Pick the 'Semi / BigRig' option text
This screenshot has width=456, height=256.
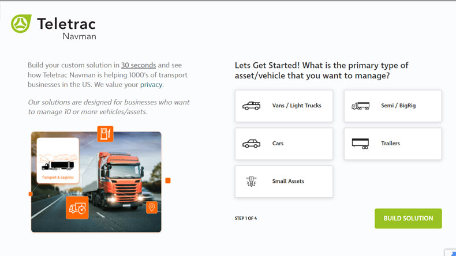(398, 106)
